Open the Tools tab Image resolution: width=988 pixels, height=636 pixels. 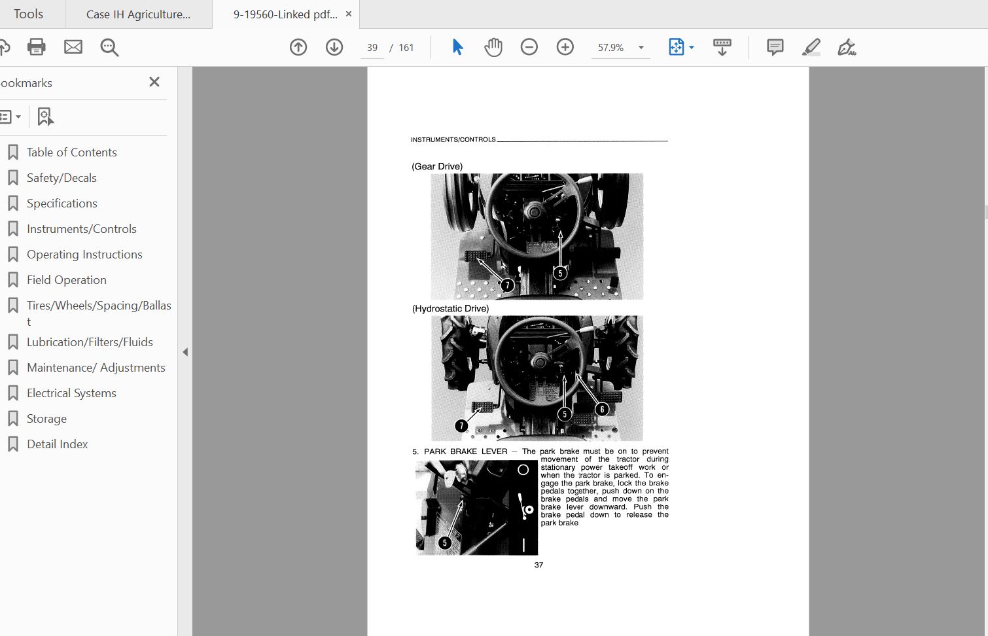point(29,14)
